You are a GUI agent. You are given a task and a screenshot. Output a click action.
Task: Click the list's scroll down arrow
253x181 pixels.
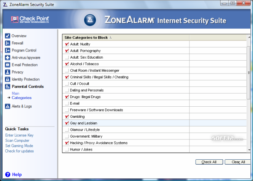tap(249, 150)
